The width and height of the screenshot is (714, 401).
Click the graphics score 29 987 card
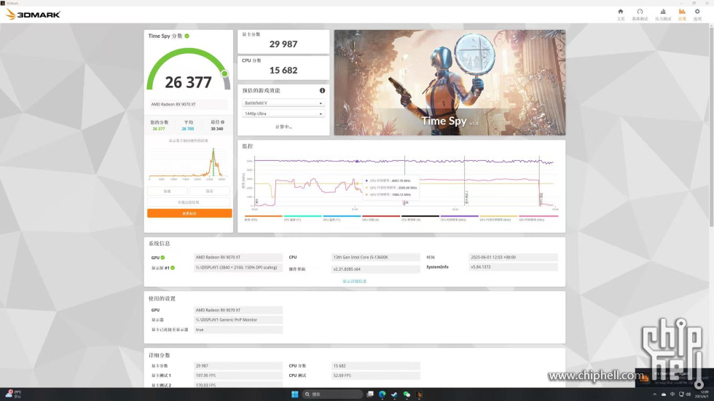pyautogui.click(x=283, y=41)
